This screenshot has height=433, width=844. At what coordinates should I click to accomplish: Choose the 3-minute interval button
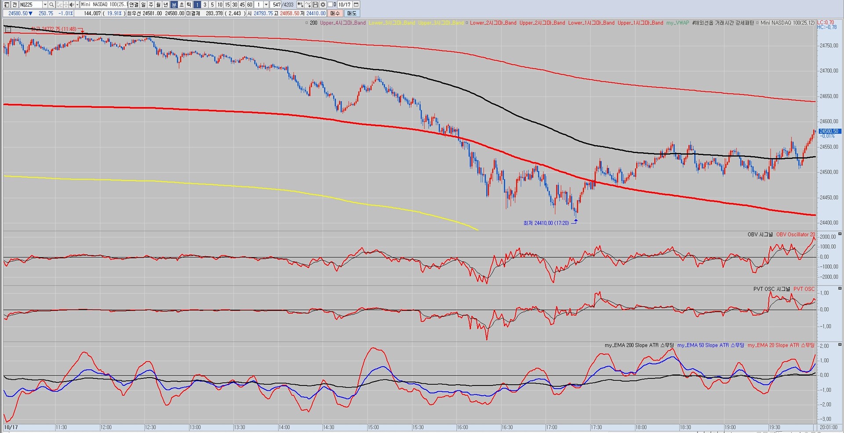pos(204,4)
